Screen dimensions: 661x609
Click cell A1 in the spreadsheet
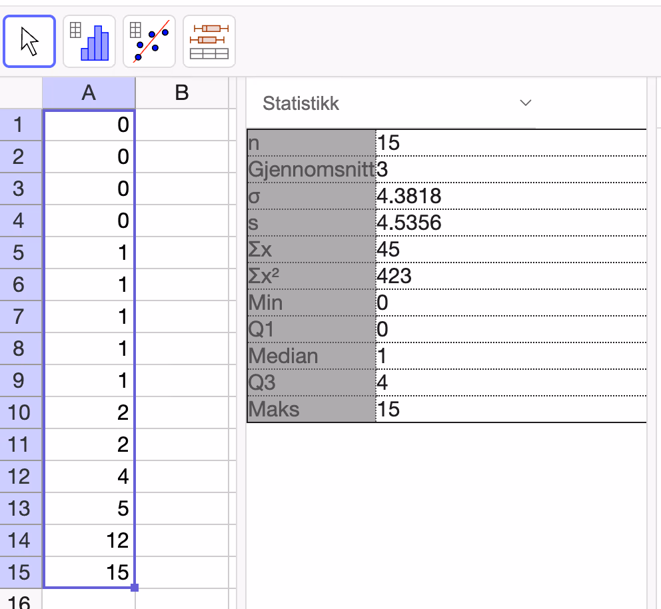(x=89, y=125)
